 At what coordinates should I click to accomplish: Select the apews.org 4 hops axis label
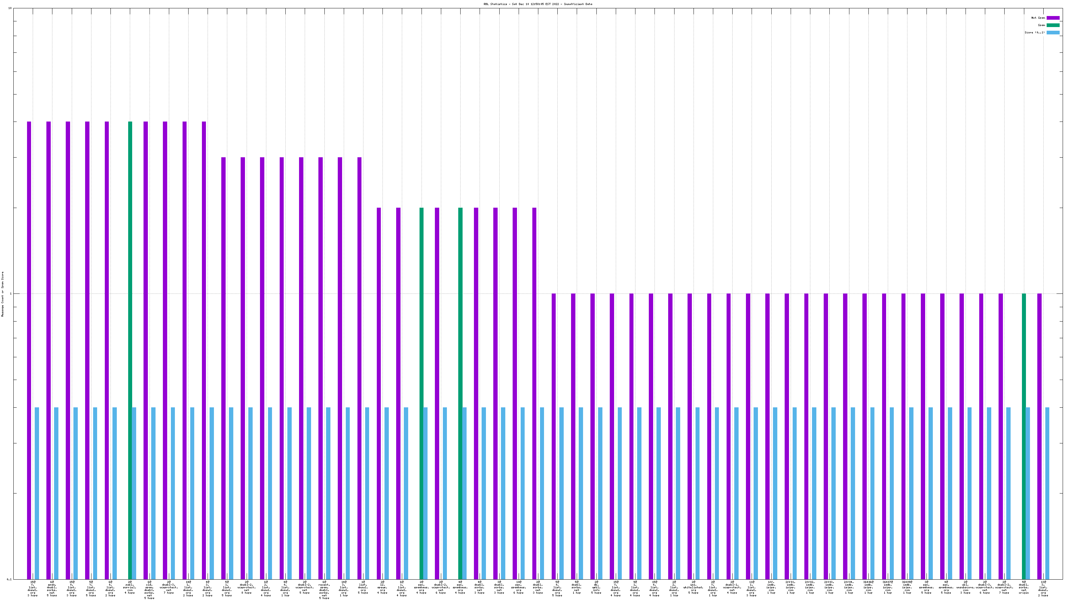coord(382,587)
